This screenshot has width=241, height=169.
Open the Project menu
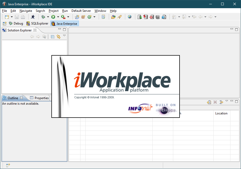point(53,11)
